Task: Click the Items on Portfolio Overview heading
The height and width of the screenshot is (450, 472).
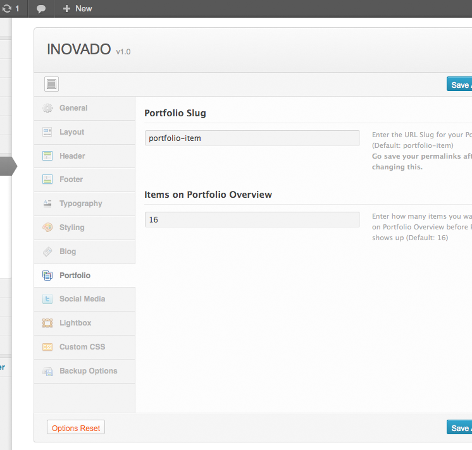Action: pos(208,195)
